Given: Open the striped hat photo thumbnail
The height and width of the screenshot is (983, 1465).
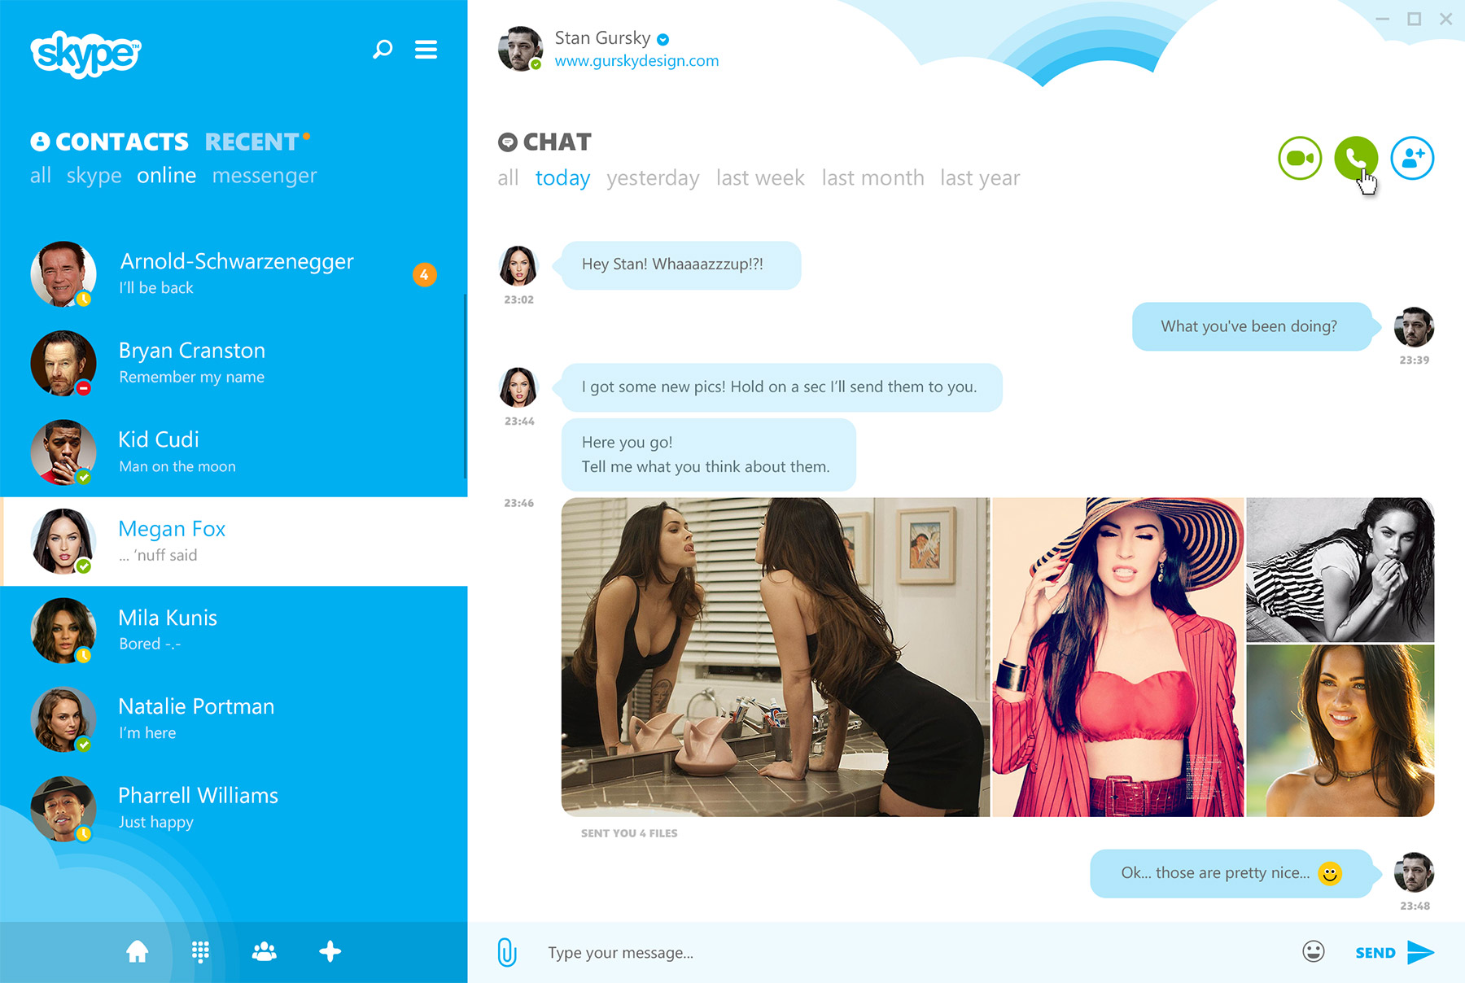Looking at the screenshot, I should [1118, 657].
